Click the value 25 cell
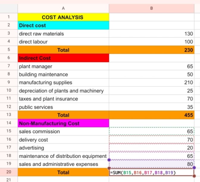The height and width of the screenshot is (182, 200). click(151, 91)
